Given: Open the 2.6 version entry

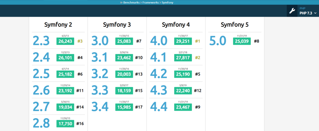Looking at the screenshot, I should (x=41, y=90).
